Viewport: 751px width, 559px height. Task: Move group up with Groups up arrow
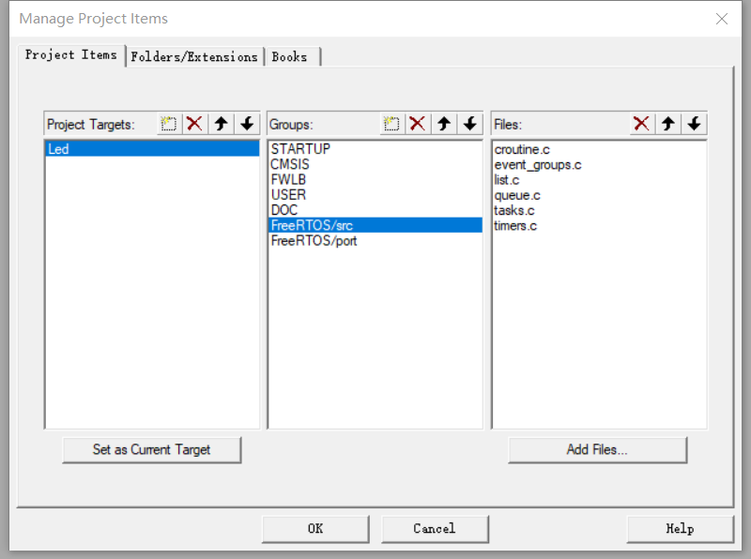(444, 124)
